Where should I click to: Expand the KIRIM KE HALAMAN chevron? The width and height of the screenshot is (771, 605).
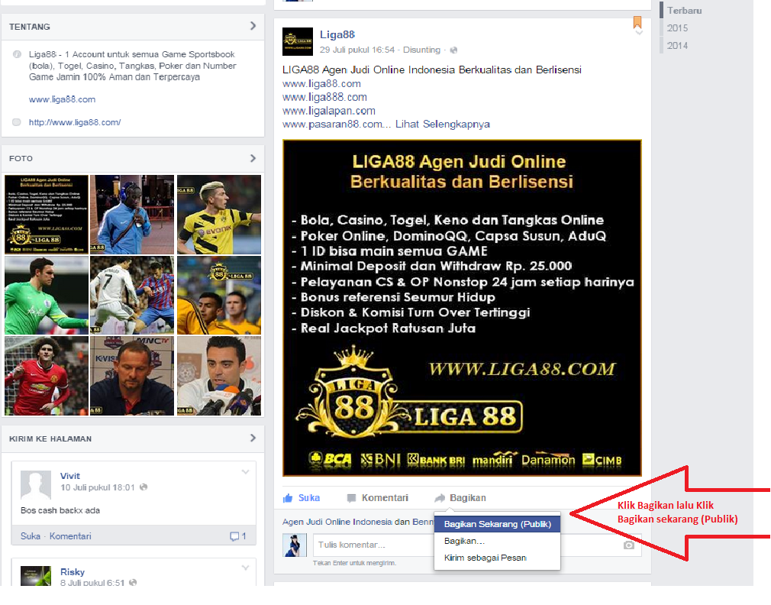point(253,438)
